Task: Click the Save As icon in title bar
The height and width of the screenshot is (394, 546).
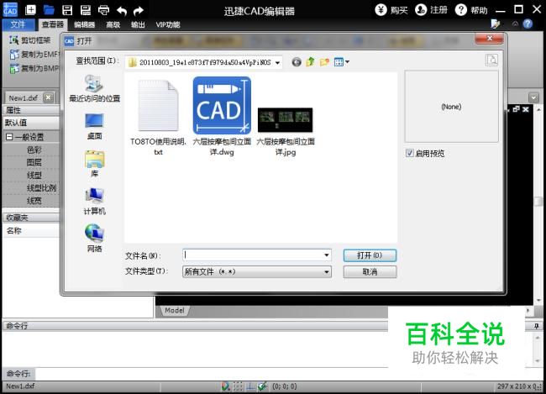Action: click(x=86, y=10)
